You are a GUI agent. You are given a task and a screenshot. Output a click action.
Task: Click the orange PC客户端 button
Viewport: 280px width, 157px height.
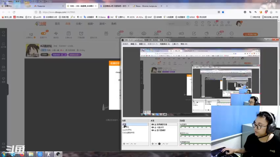(x=250, y=34)
